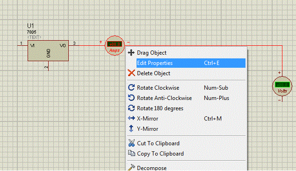
Task: Click the U1 component reference label
Action: [x=30, y=26]
